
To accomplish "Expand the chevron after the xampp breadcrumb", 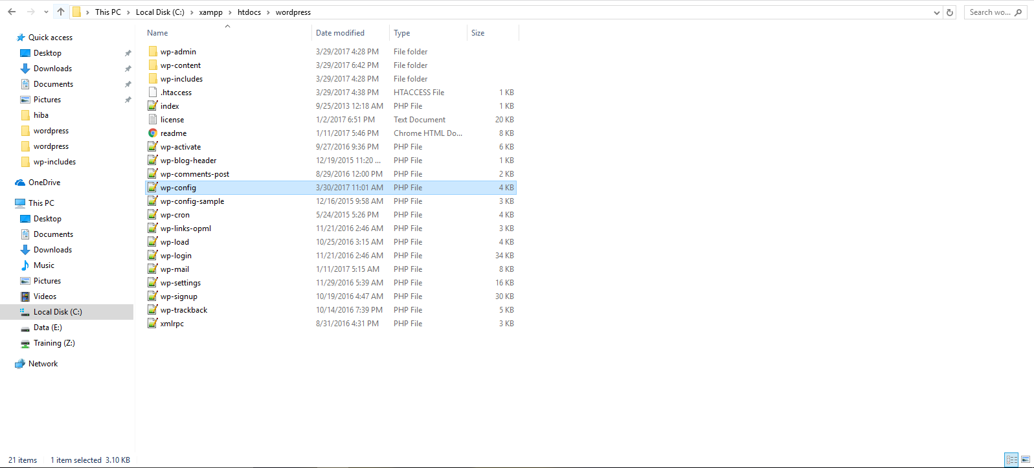I will point(230,12).
